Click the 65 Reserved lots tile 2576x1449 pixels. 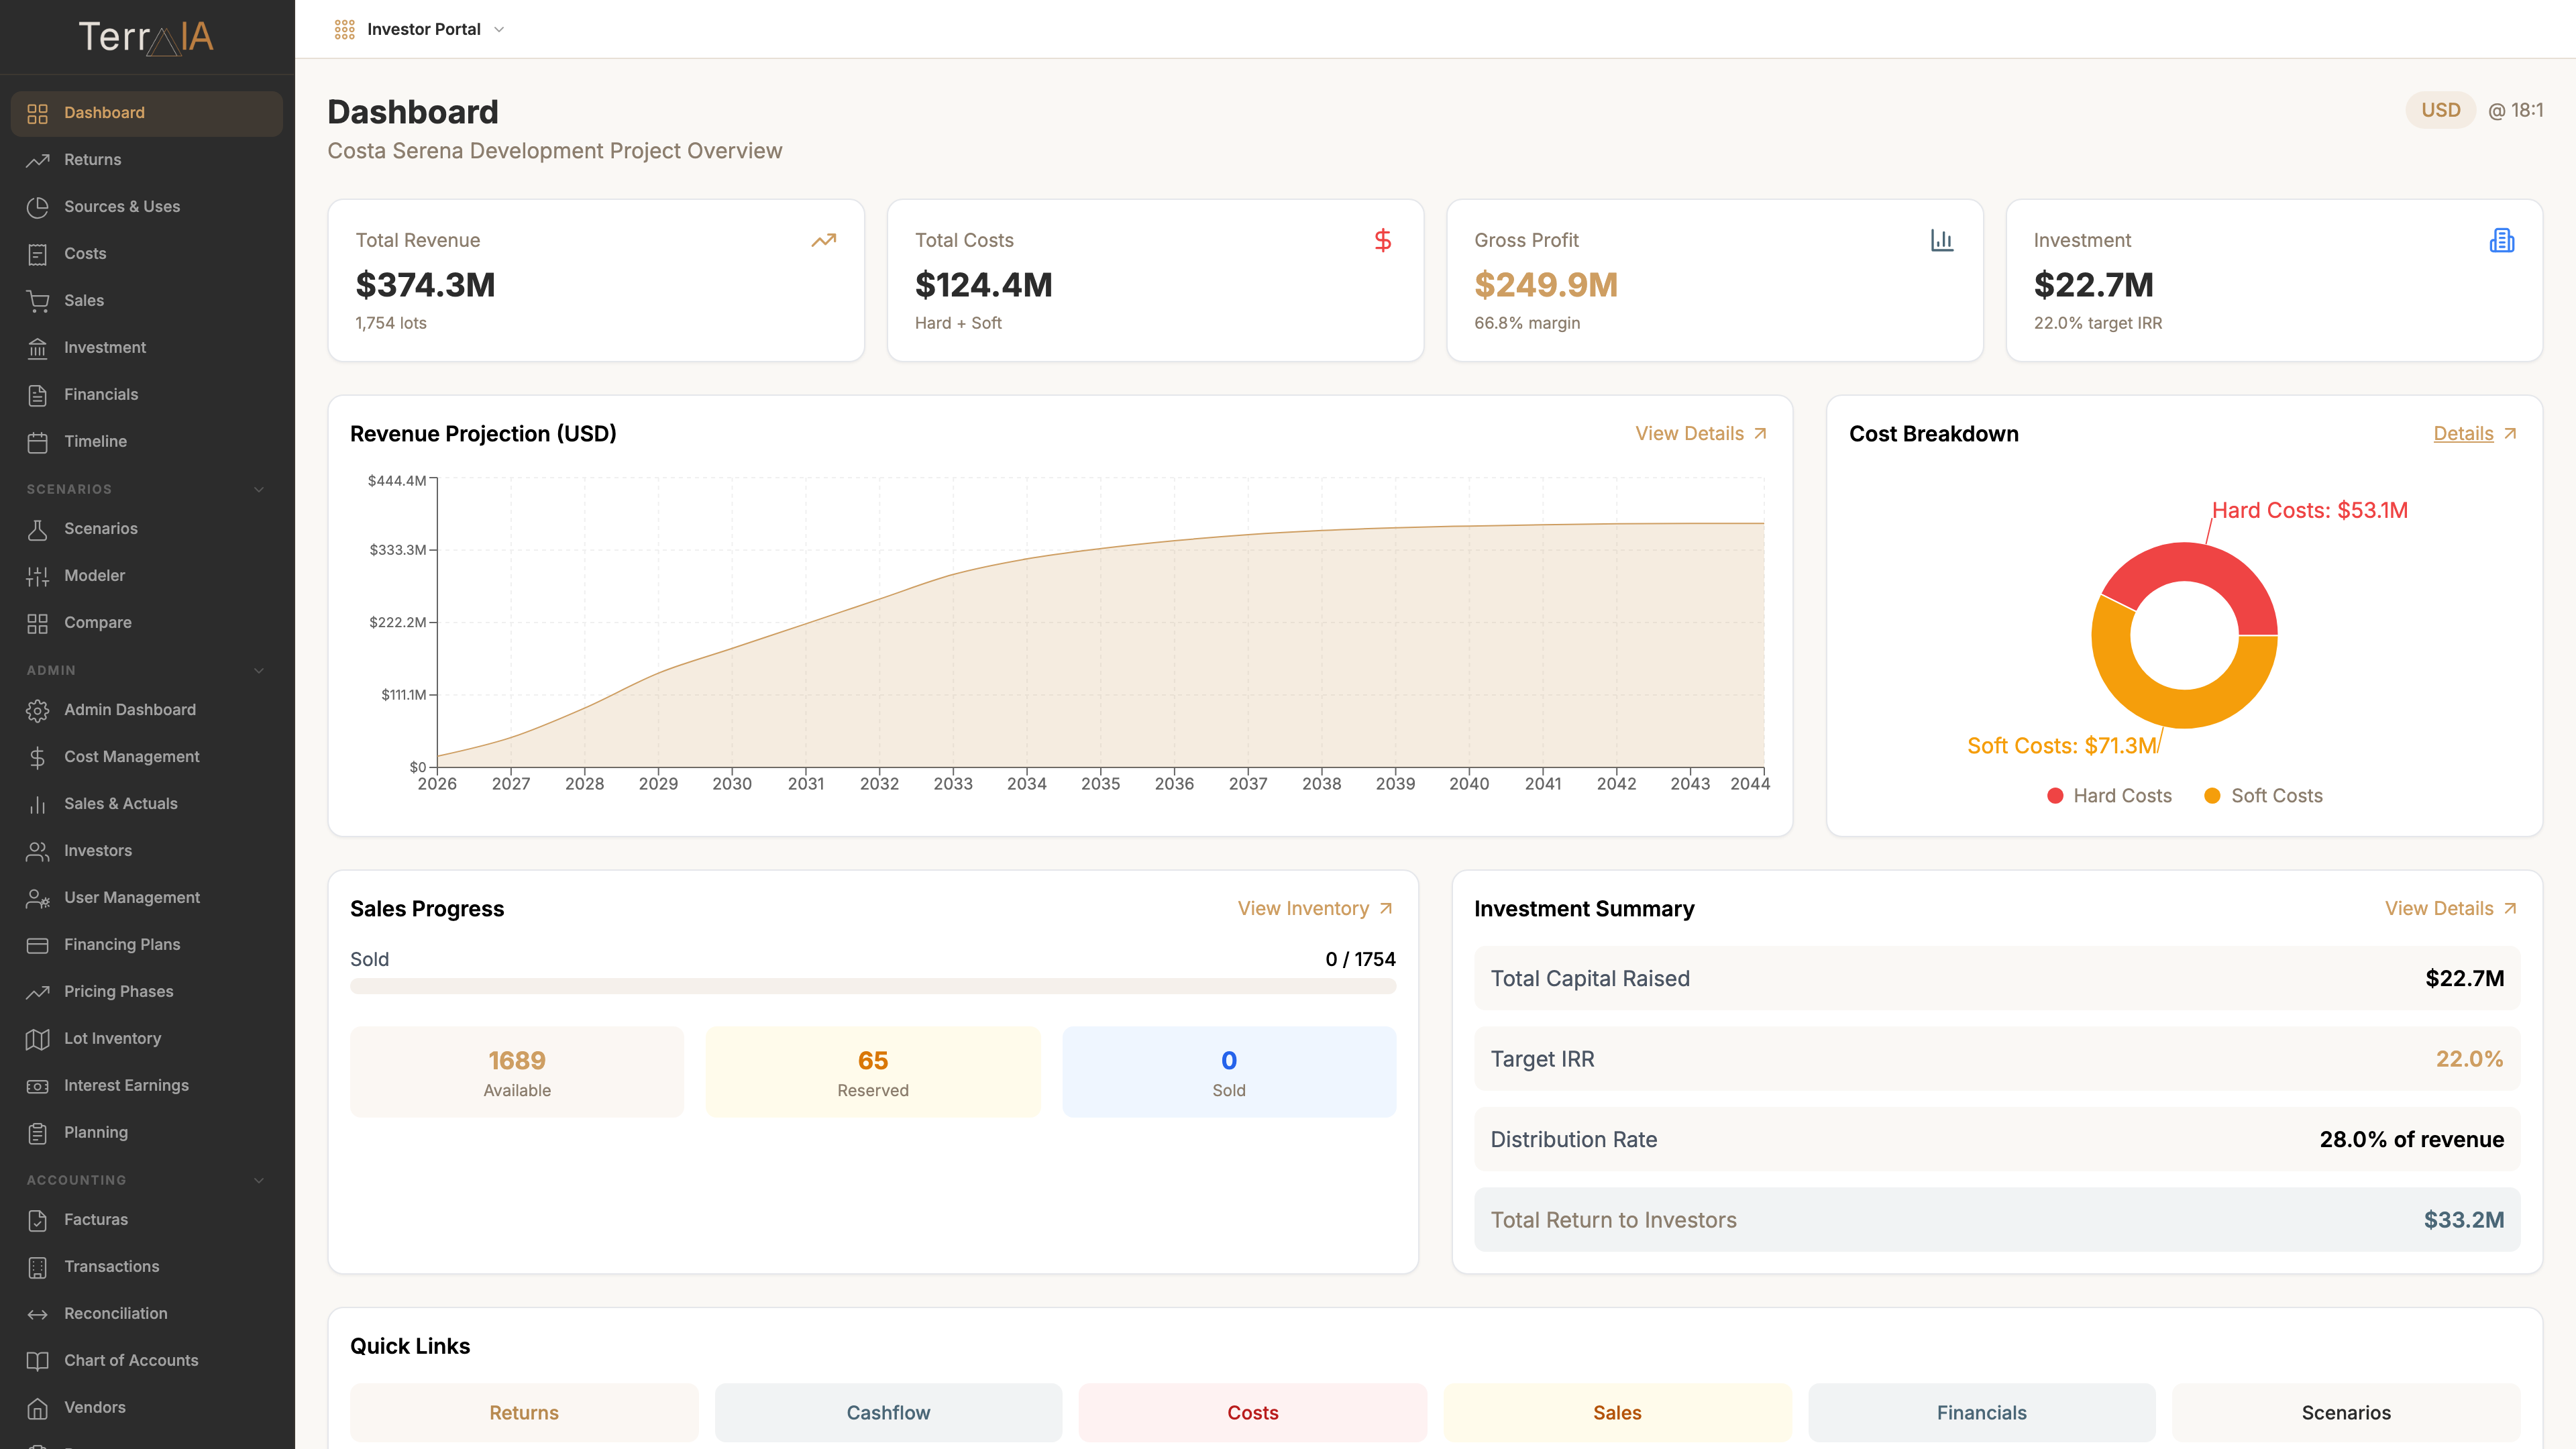(873, 1072)
